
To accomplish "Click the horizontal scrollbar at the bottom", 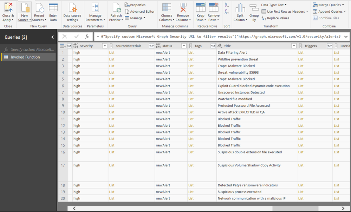I will point(295,208).
